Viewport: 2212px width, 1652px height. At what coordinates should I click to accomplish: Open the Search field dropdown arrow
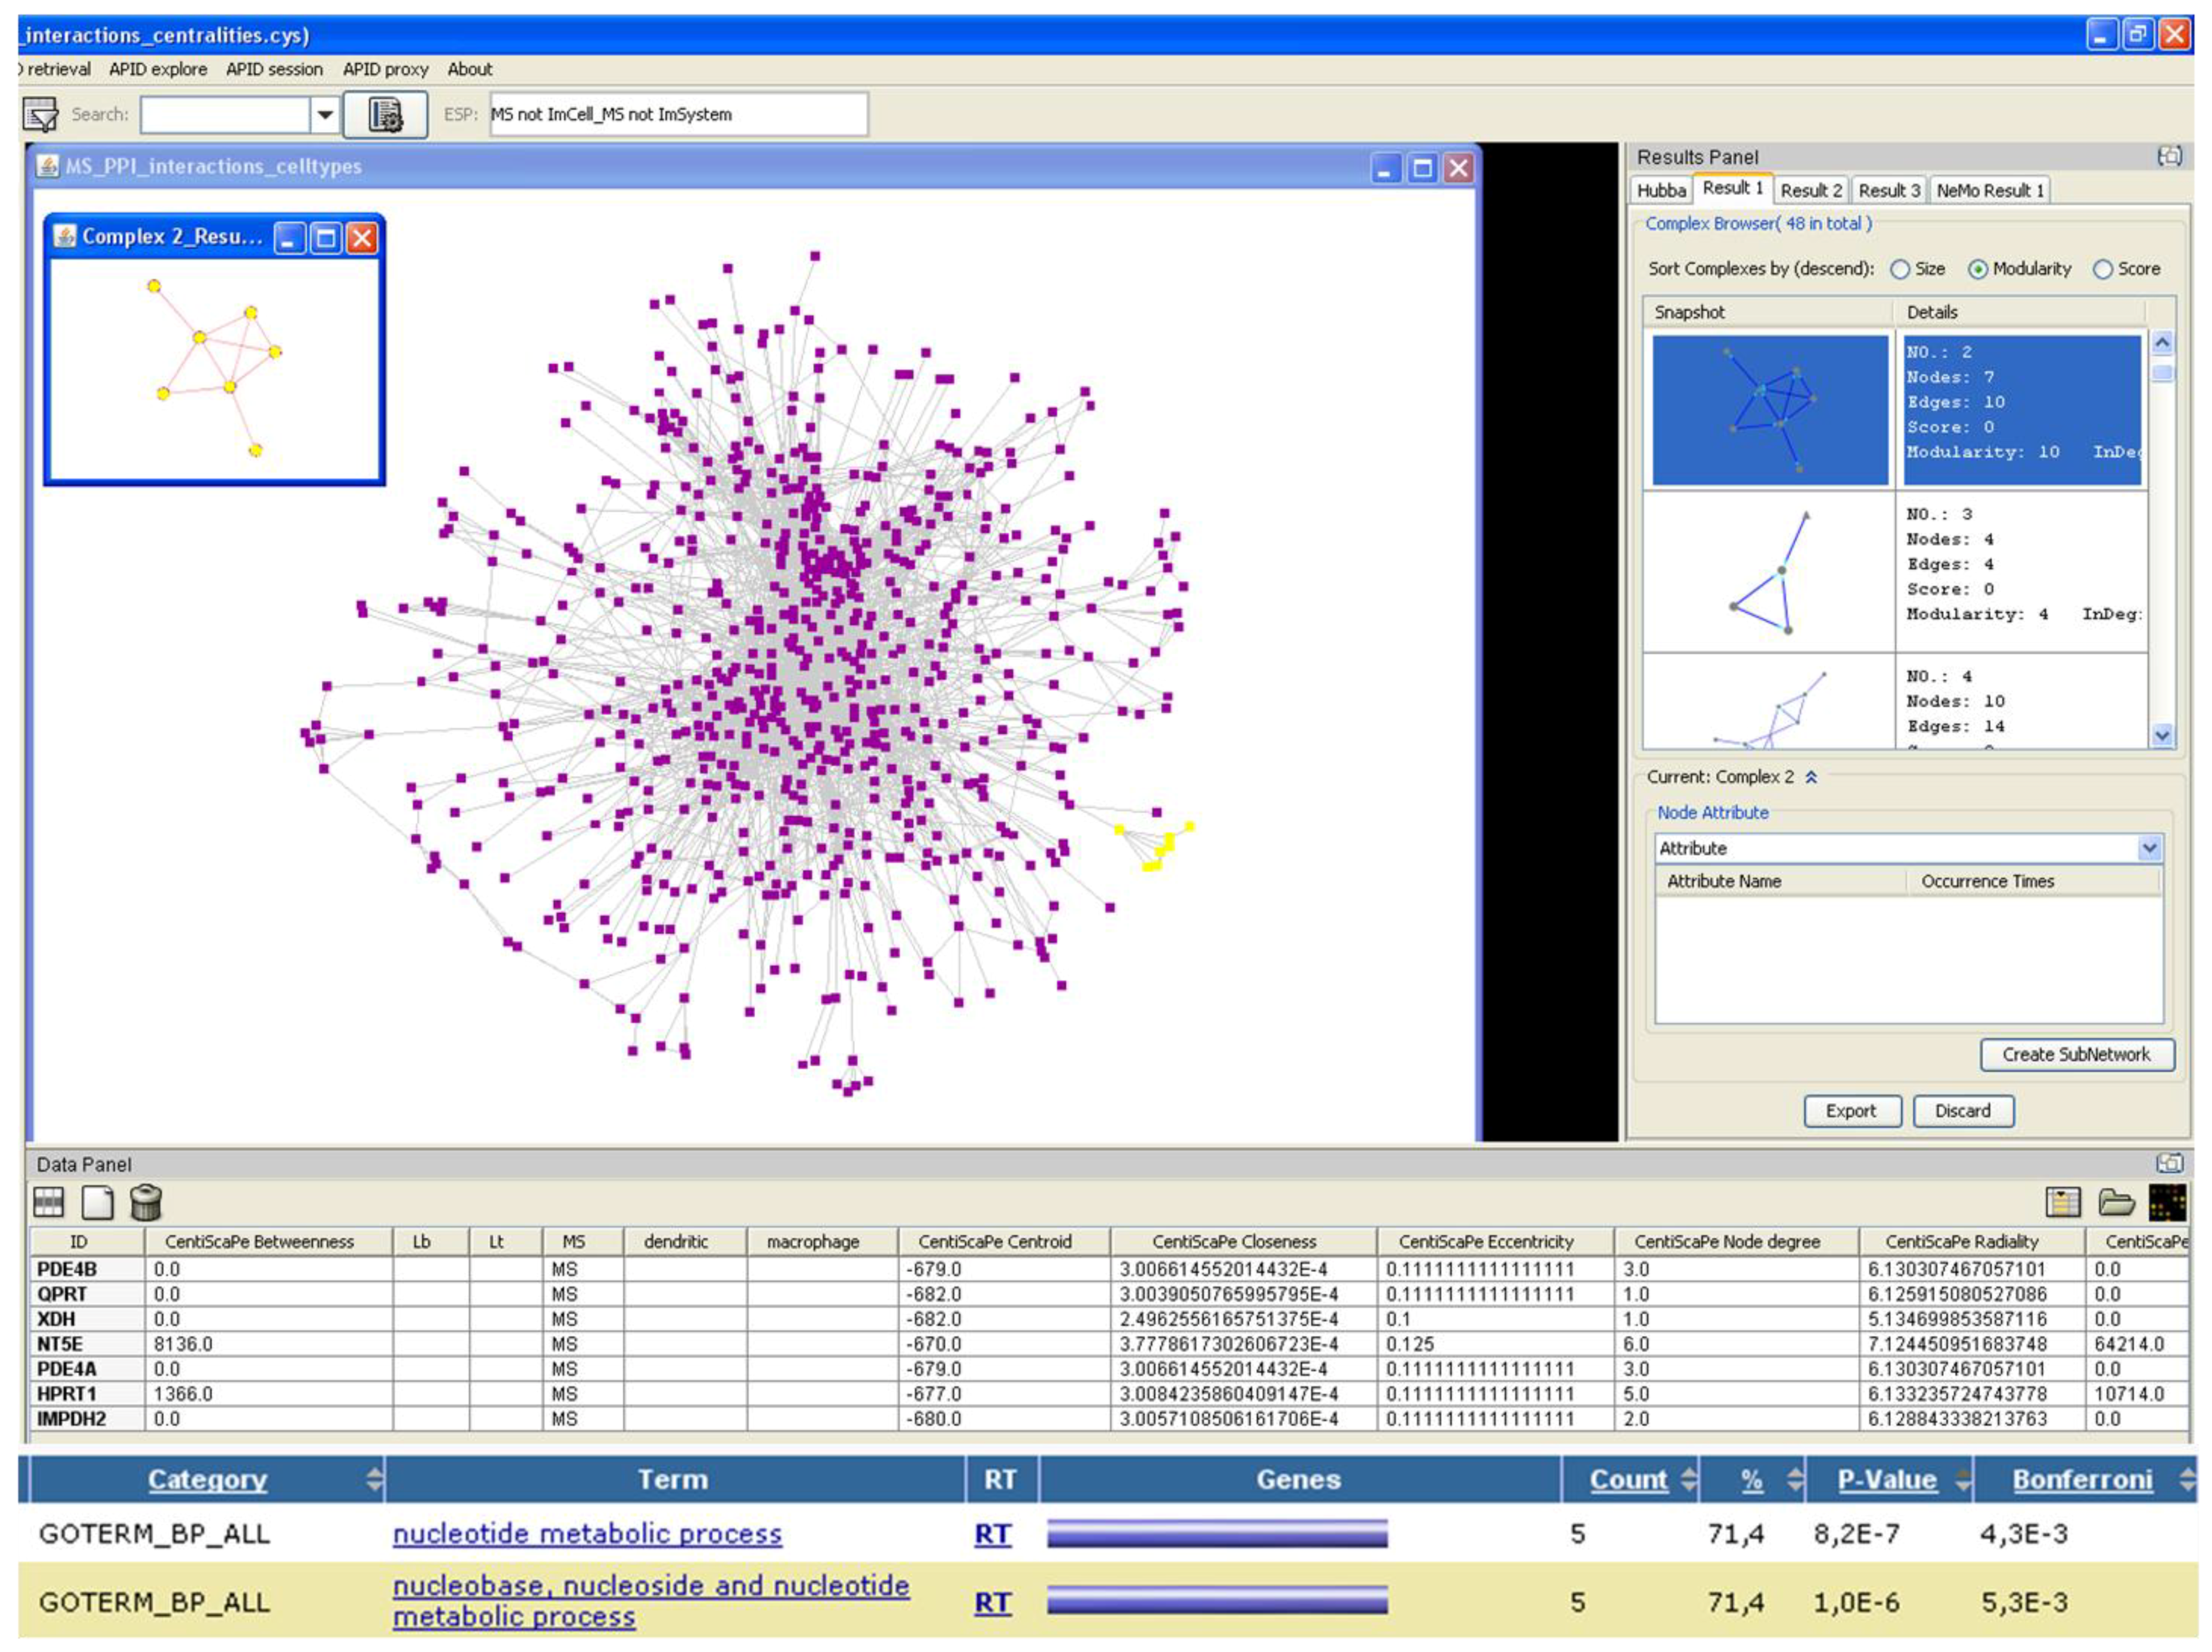(x=325, y=115)
